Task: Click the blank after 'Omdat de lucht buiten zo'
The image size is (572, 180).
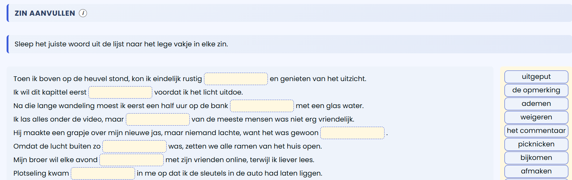Action: 134,146
